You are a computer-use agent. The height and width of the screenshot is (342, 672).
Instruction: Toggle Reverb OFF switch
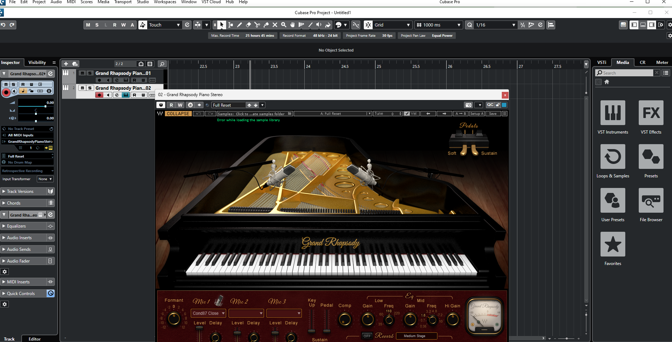tap(367, 336)
